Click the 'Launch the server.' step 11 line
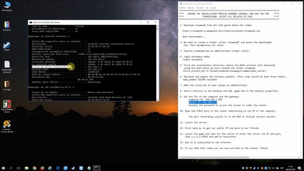 point(194,123)
